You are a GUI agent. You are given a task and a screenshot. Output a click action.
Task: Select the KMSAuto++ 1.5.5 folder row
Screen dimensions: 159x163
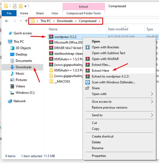tap(65, 70)
